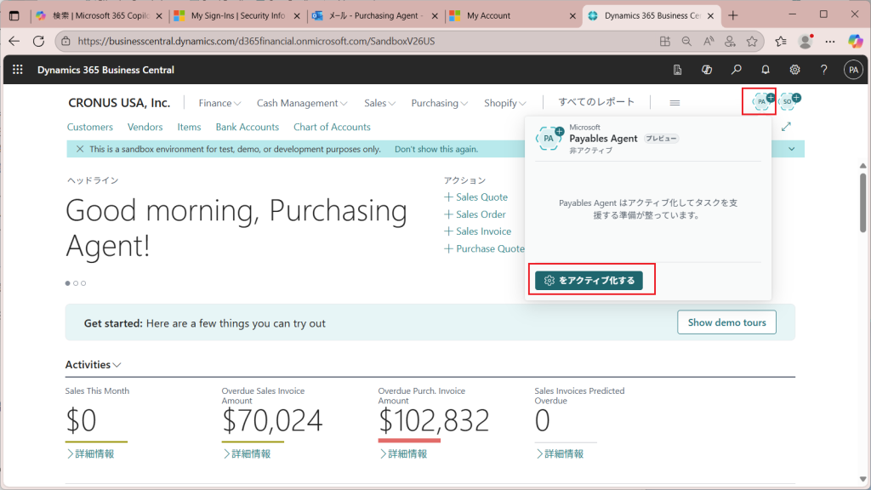This screenshot has height=490, width=871.
Task: Select the second headline carousel dot
Action: [76, 283]
